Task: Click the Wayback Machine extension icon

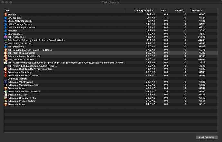Action: pos(5,85)
